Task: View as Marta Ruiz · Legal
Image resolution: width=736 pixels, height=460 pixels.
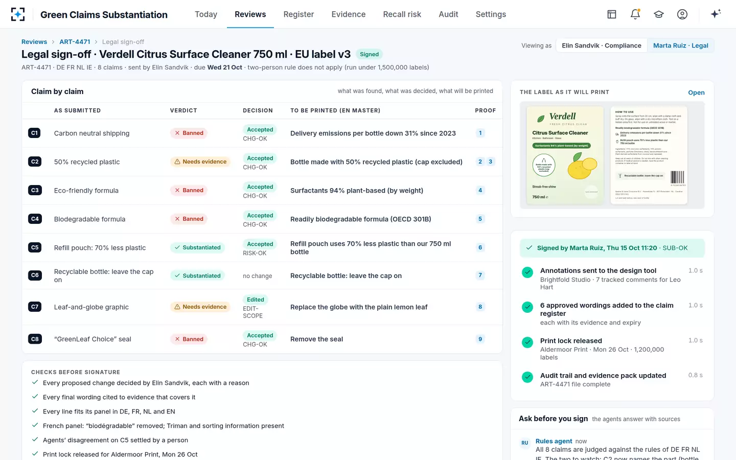Action: (x=681, y=45)
